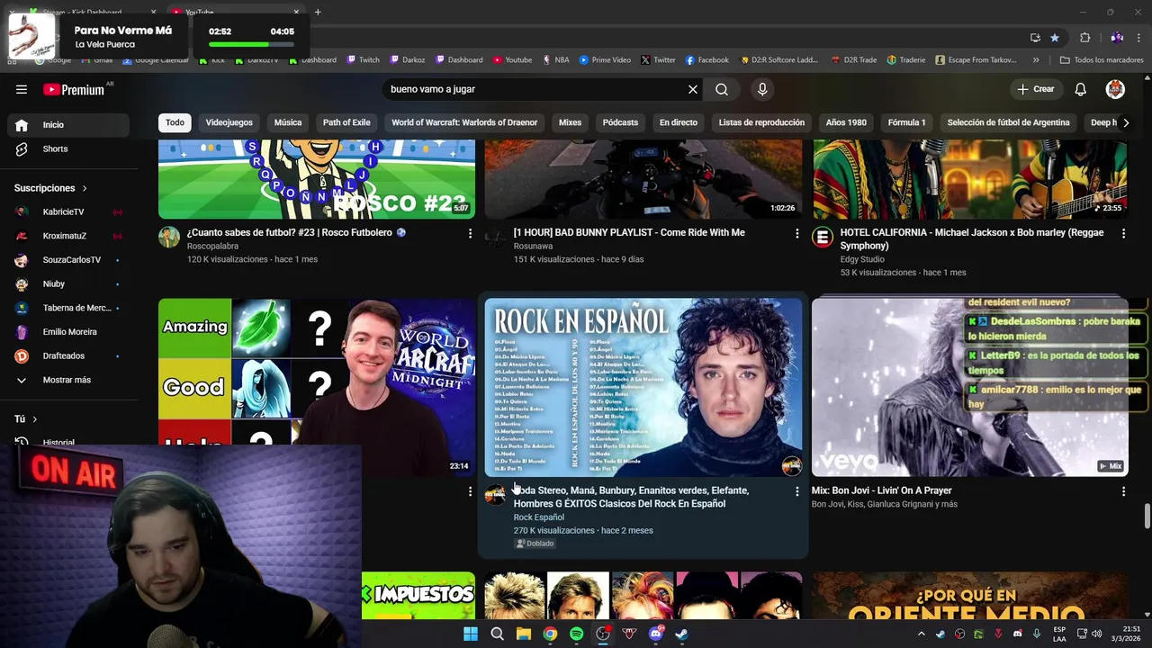
Task: Open the Rock En Español video thumbnail
Action: 643,387
